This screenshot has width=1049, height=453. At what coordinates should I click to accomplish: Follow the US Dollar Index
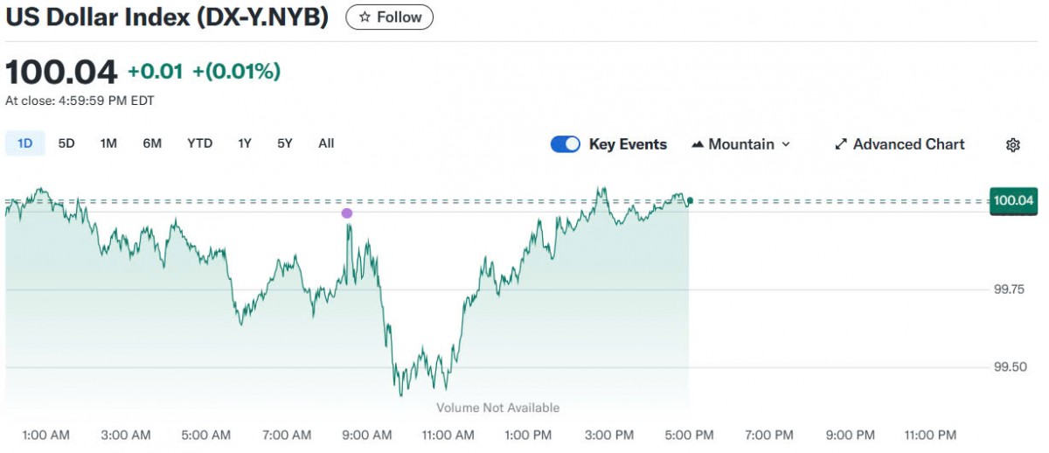[x=389, y=17]
